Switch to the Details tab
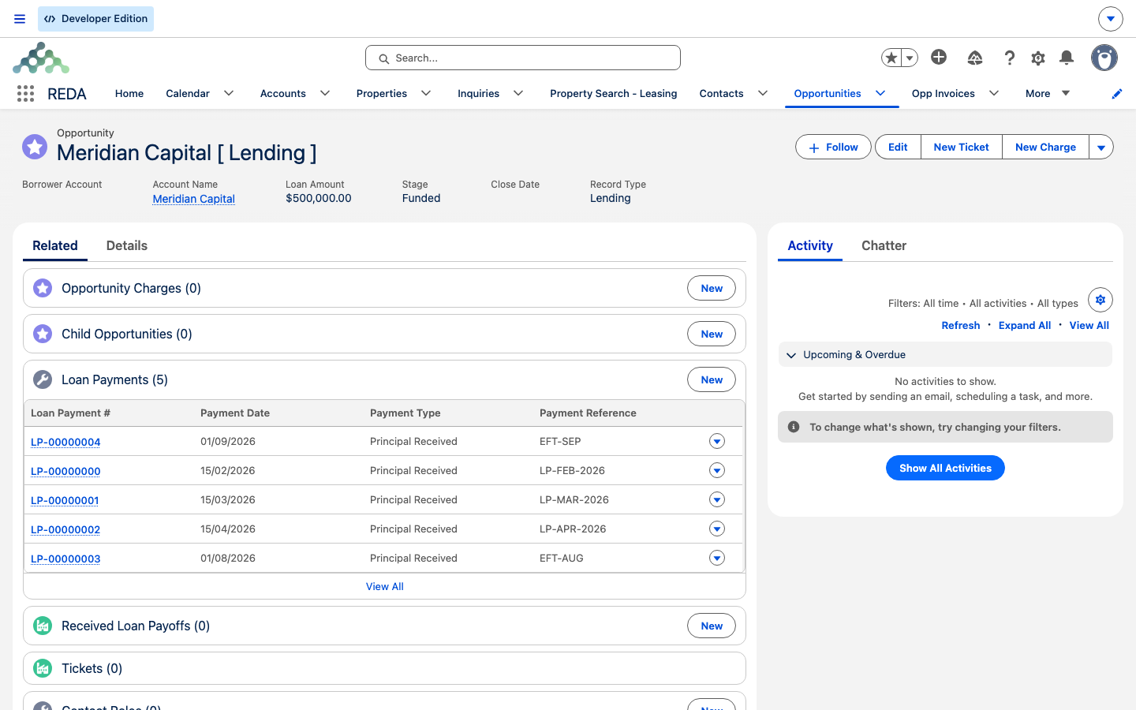 click(x=127, y=245)
